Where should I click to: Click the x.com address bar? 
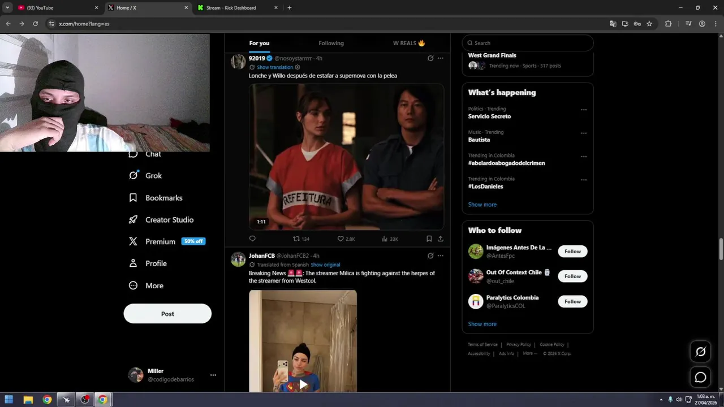click(x=325, y=24)
